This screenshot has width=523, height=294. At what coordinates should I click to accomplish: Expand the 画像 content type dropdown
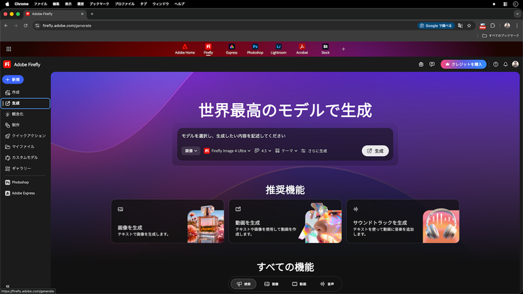click(x=190, y=150)
